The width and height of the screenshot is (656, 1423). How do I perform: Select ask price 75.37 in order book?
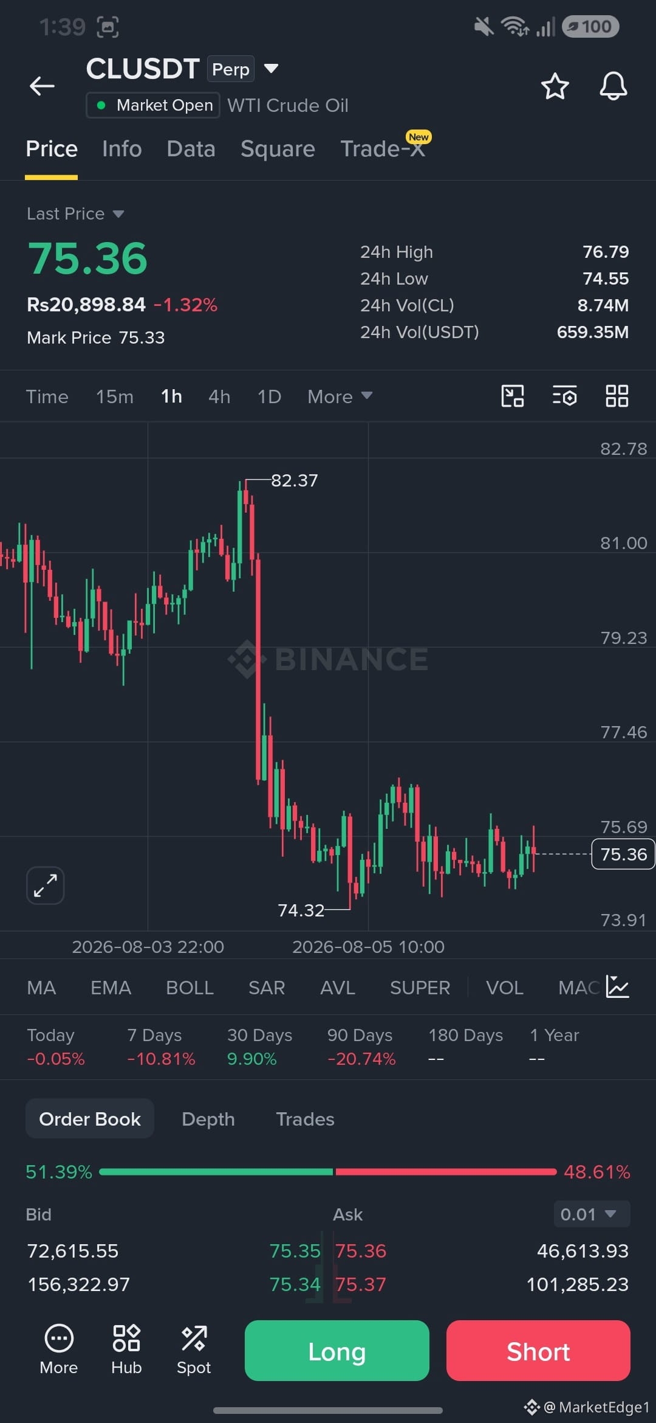click(361, 1284)
